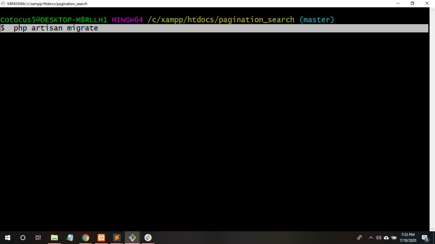This screenshot has width=435, height=244.
Task: Open XAMPP control panel from taskbar
Action: (101, 238)
